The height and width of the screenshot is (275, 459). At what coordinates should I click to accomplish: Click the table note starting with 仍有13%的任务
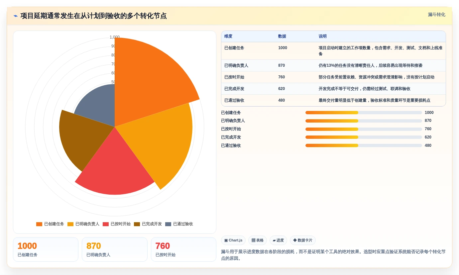click(371, 65)
